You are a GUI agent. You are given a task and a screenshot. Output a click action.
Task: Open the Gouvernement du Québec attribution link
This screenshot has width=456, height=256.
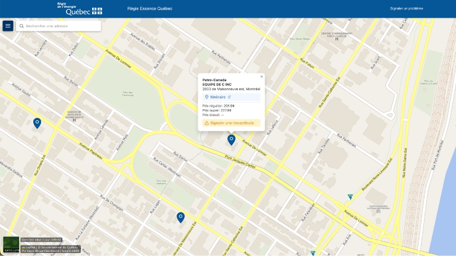60,248
